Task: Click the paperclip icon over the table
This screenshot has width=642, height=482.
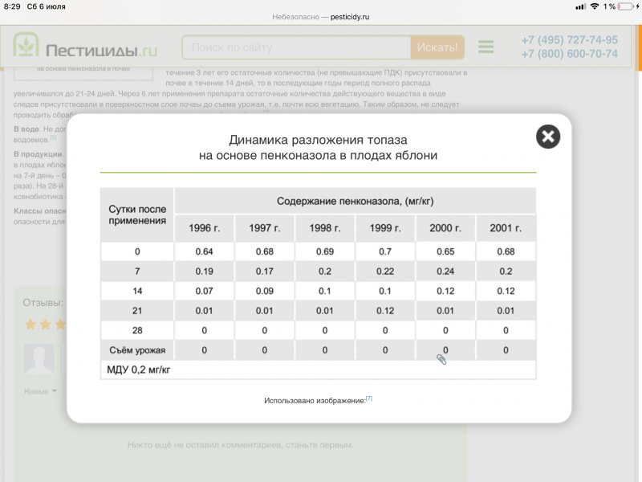Action: 441,359
